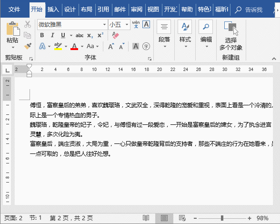Switch to the 设计 Design tab
Screen dimensions: 280x224
(x=70, y=10)
